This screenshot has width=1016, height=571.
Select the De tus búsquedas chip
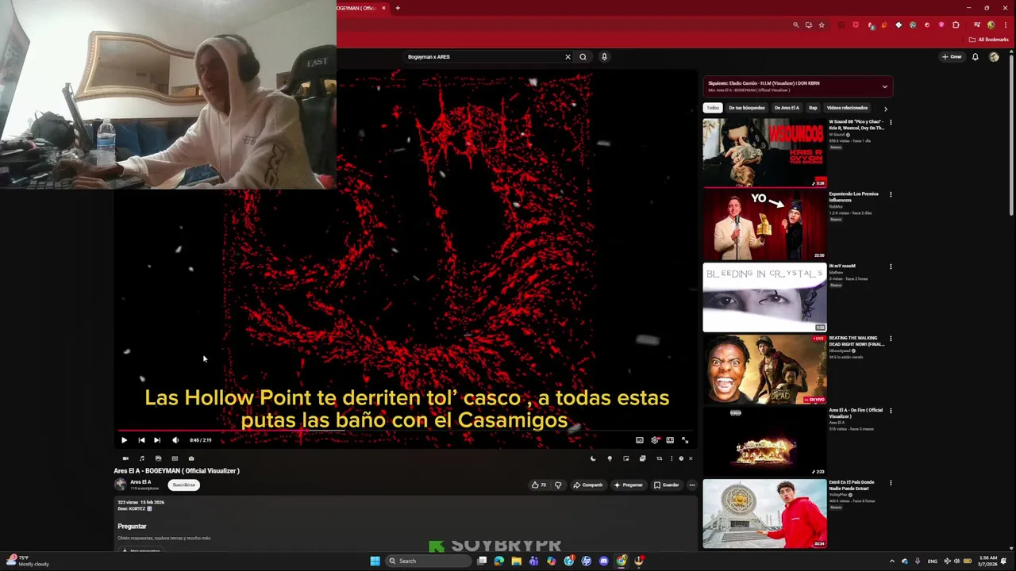coord(747,108)
